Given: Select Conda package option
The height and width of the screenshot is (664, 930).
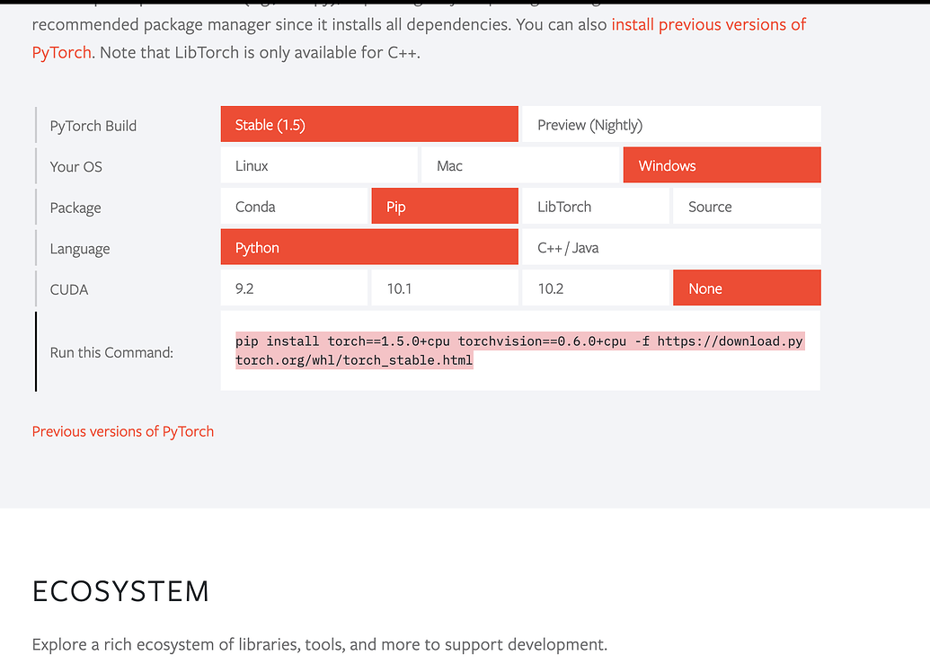Looking at the screenshot, I should [294, 207].
